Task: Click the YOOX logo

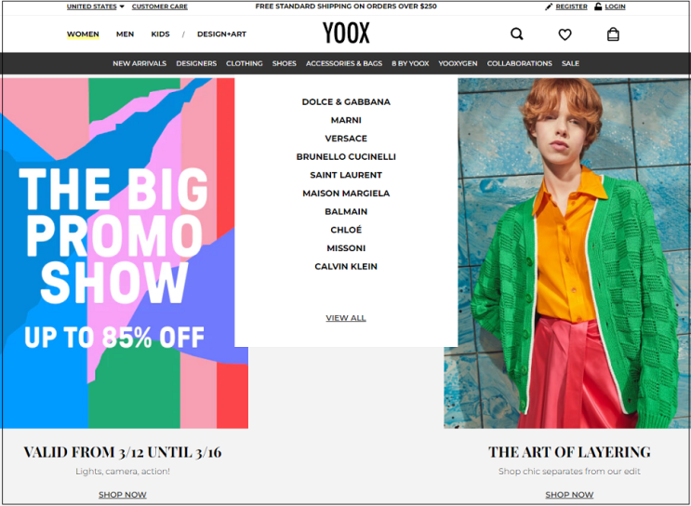Action: [346, 33]
